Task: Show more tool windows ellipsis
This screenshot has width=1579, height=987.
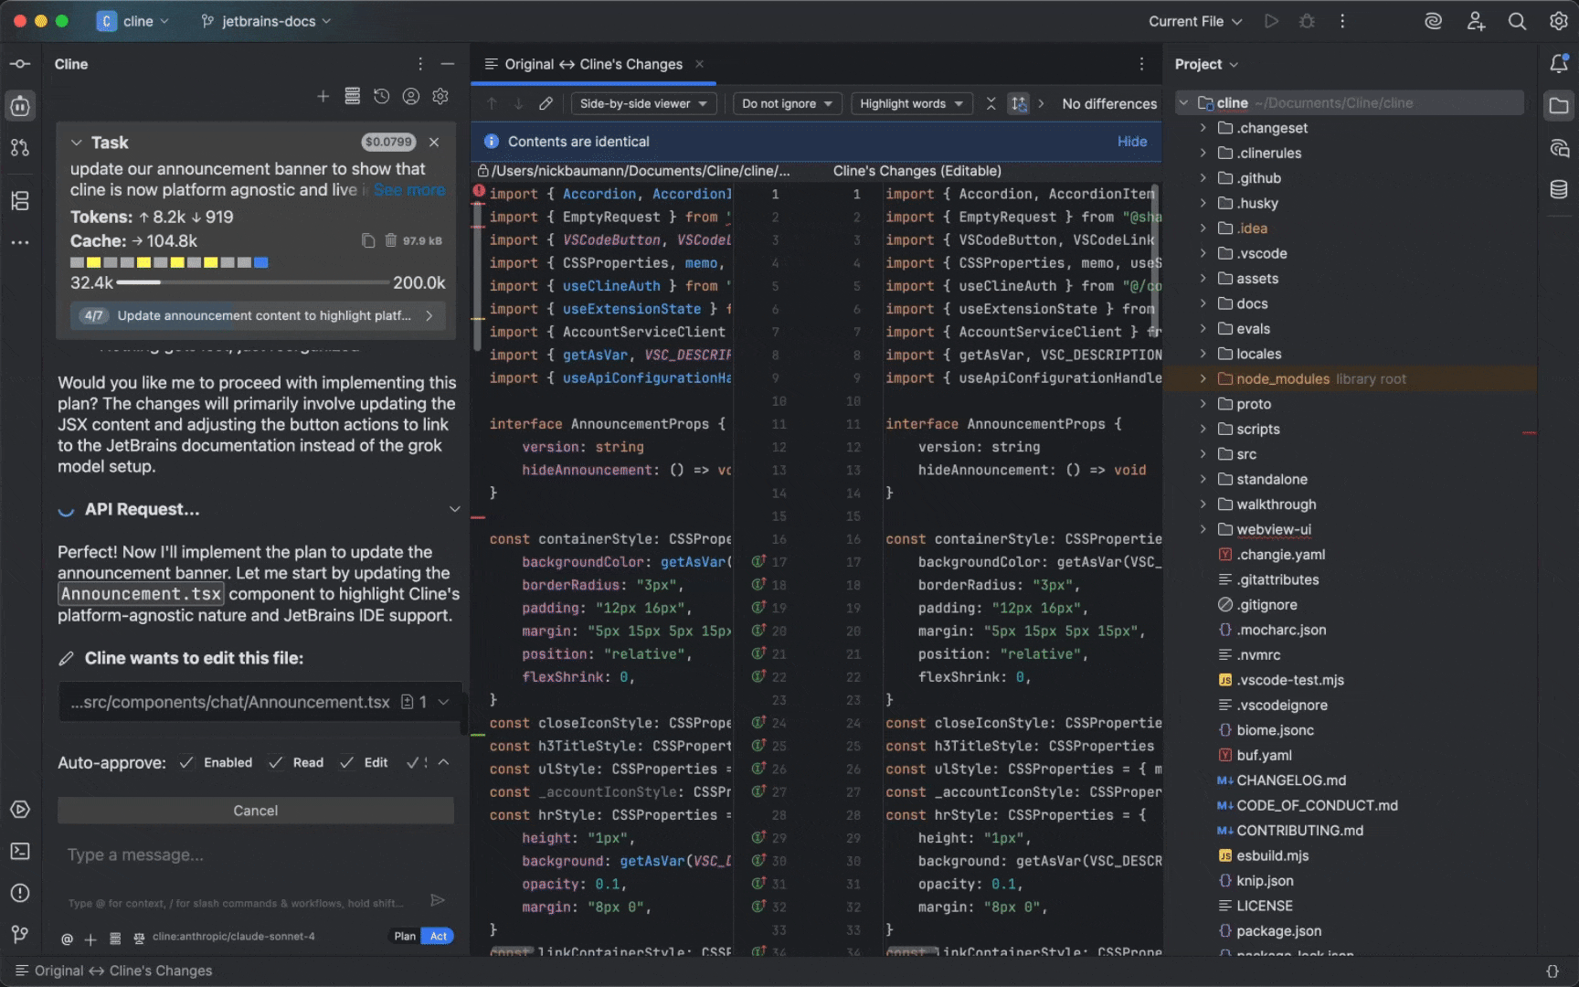Action: [20, 242]
